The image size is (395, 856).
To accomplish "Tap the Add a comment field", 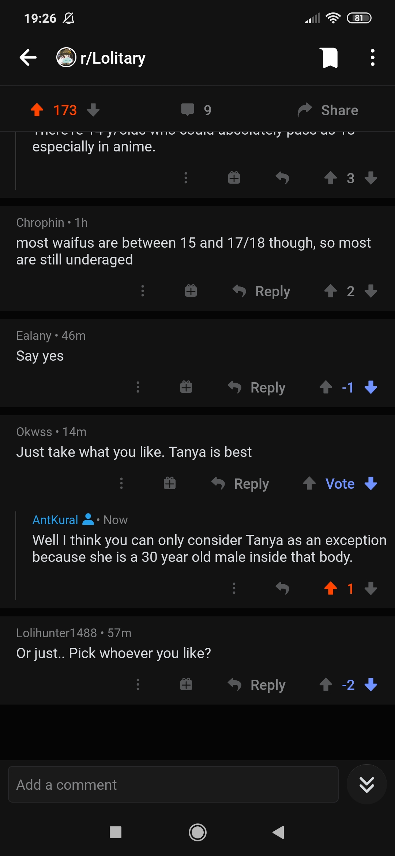I will pyautogui.click(x=146, y=784).
